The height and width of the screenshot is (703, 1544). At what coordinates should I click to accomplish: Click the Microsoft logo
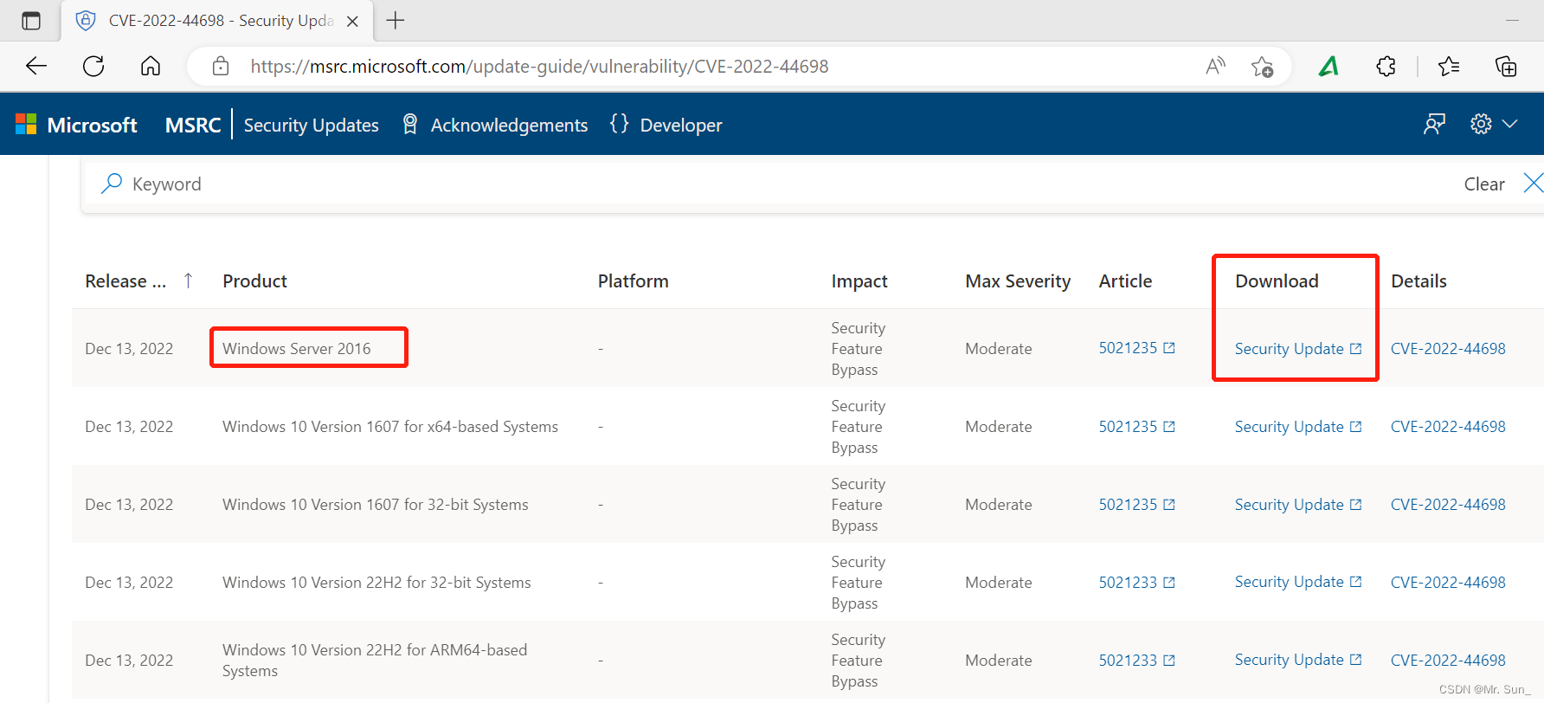tap(76, 125)
